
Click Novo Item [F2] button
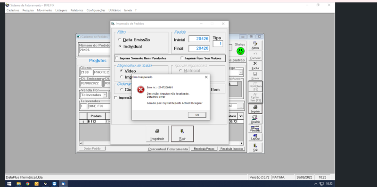(x=255, y=86)
